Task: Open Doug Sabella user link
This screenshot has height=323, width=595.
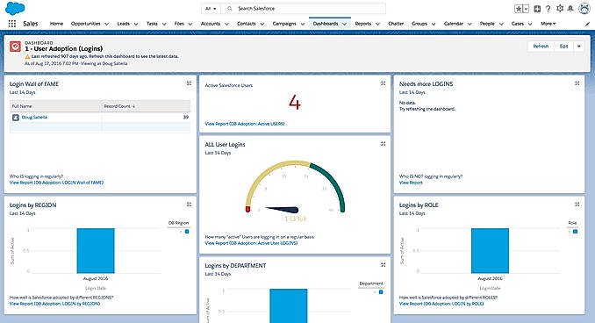Action: (x=34, y=118)
